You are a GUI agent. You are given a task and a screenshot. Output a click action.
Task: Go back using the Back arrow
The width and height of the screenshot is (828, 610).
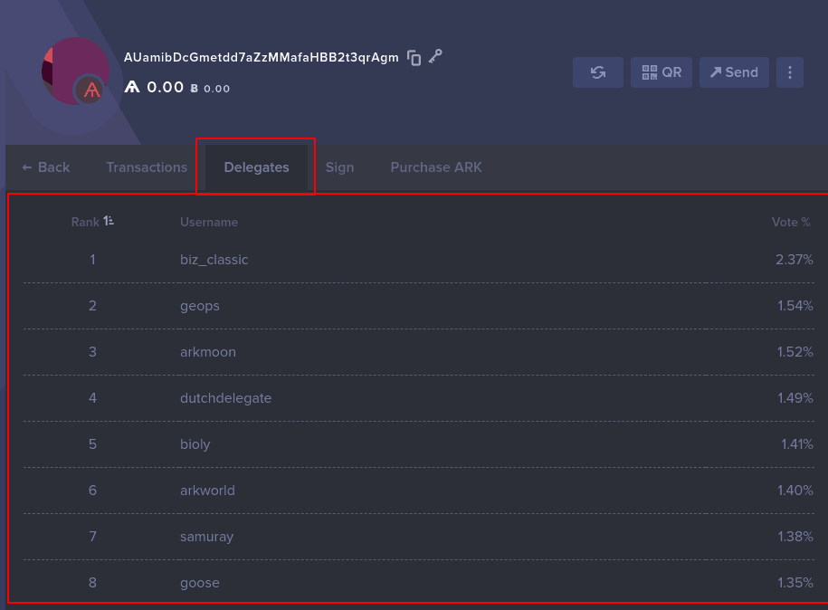[46, 167]
